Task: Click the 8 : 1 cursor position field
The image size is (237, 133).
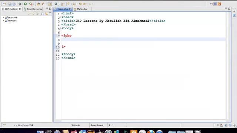Action: (111, 125)
